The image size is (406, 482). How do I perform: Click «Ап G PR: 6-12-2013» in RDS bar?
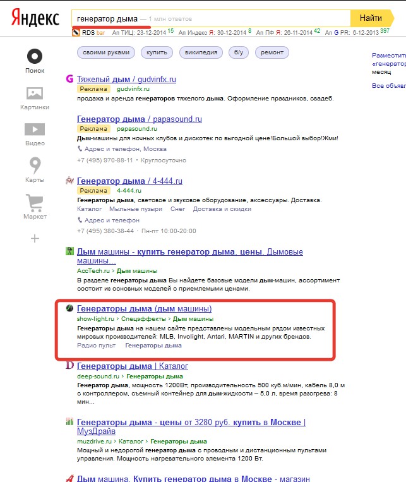[352, 32]
